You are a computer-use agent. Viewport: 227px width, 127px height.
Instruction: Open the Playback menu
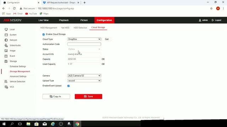click(64, 20)
